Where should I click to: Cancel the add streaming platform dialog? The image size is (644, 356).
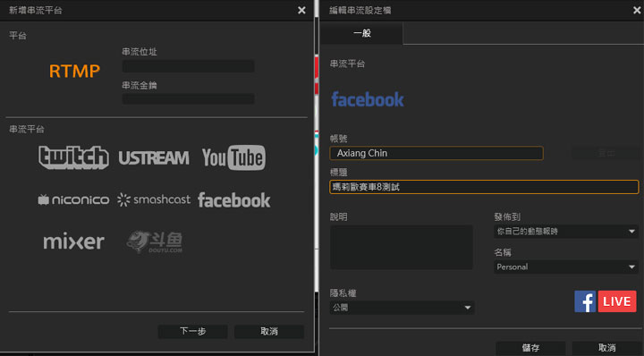tap(269, 331)
